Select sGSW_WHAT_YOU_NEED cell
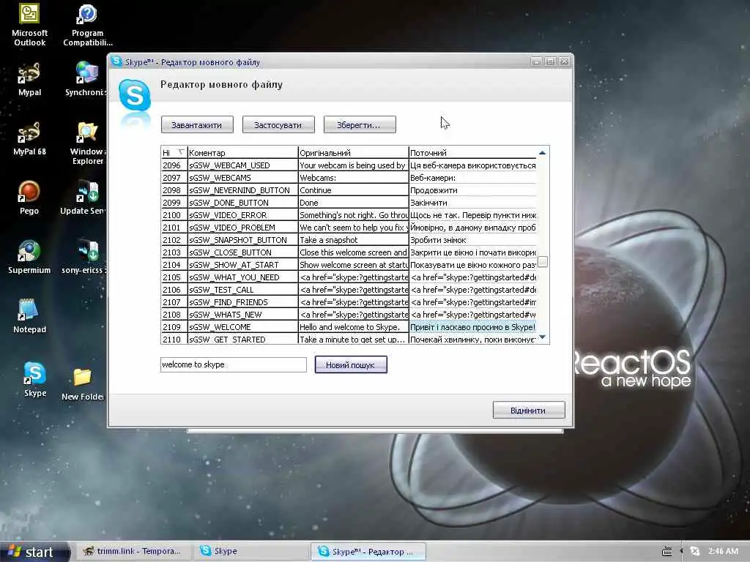 [242, 277]
